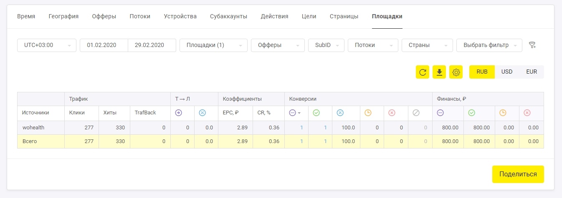Click the add filter funnel icon
This screenshot has height=198, width=562.
(x=532, y=45)
